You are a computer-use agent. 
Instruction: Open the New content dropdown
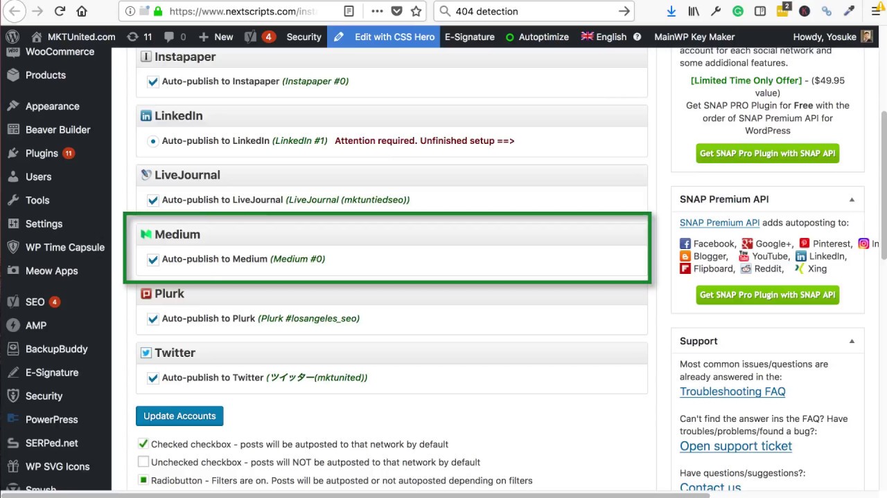[216, 37]
